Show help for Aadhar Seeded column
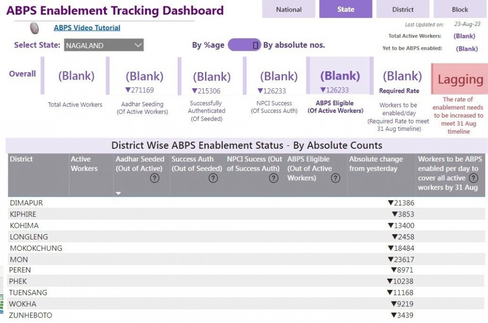The height and width of the screenshot is (323, 488). 155,178
